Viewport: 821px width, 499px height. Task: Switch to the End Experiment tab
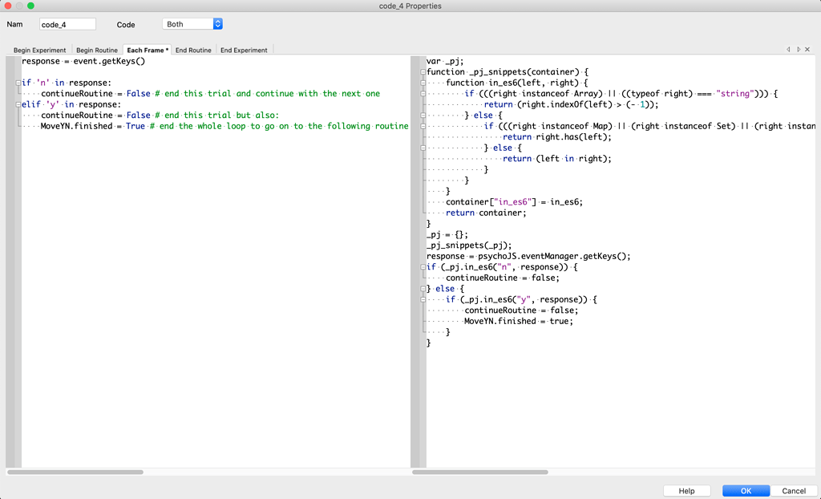coord(243,49)
